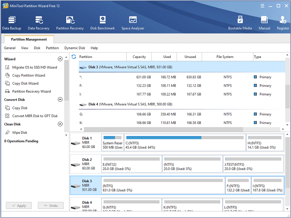Launch Data Recovery from toolbar
The width and height of the screenshot is (291, 218).
point(39,23)
